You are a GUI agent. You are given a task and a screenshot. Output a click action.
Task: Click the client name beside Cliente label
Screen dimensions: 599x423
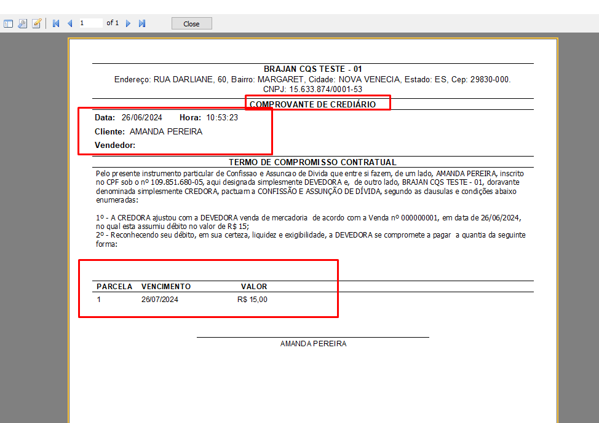(x=165, y=131)
